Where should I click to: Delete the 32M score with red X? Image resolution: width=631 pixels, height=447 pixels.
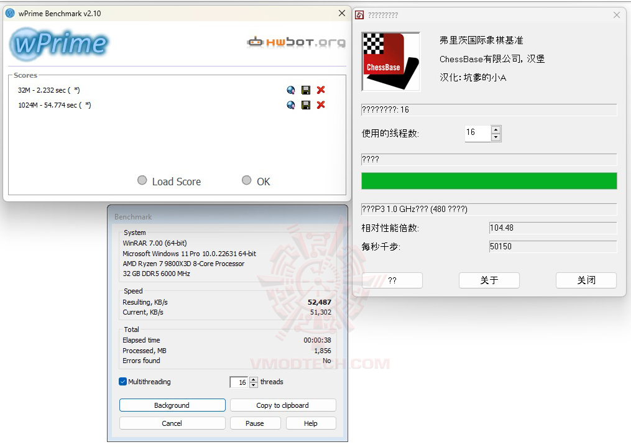[x=321, y=90]
